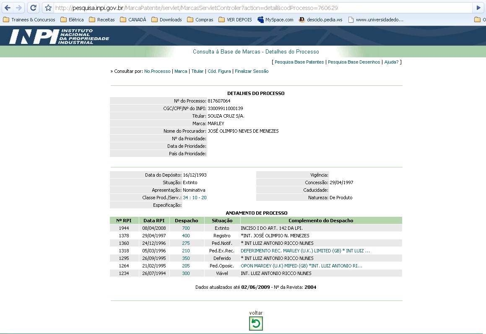Viewport: 486px width, 334px height.
Task: Search by Cód. Figura link
Action: coord(219,71)
